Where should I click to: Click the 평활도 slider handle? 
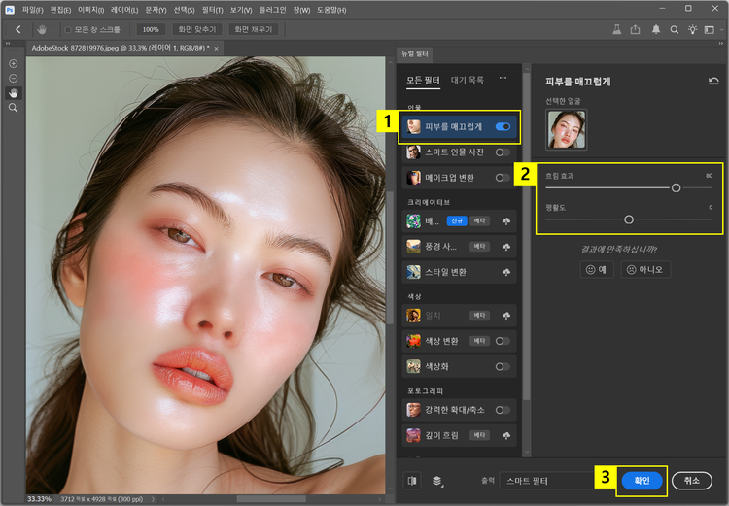(x=629, y=219)
